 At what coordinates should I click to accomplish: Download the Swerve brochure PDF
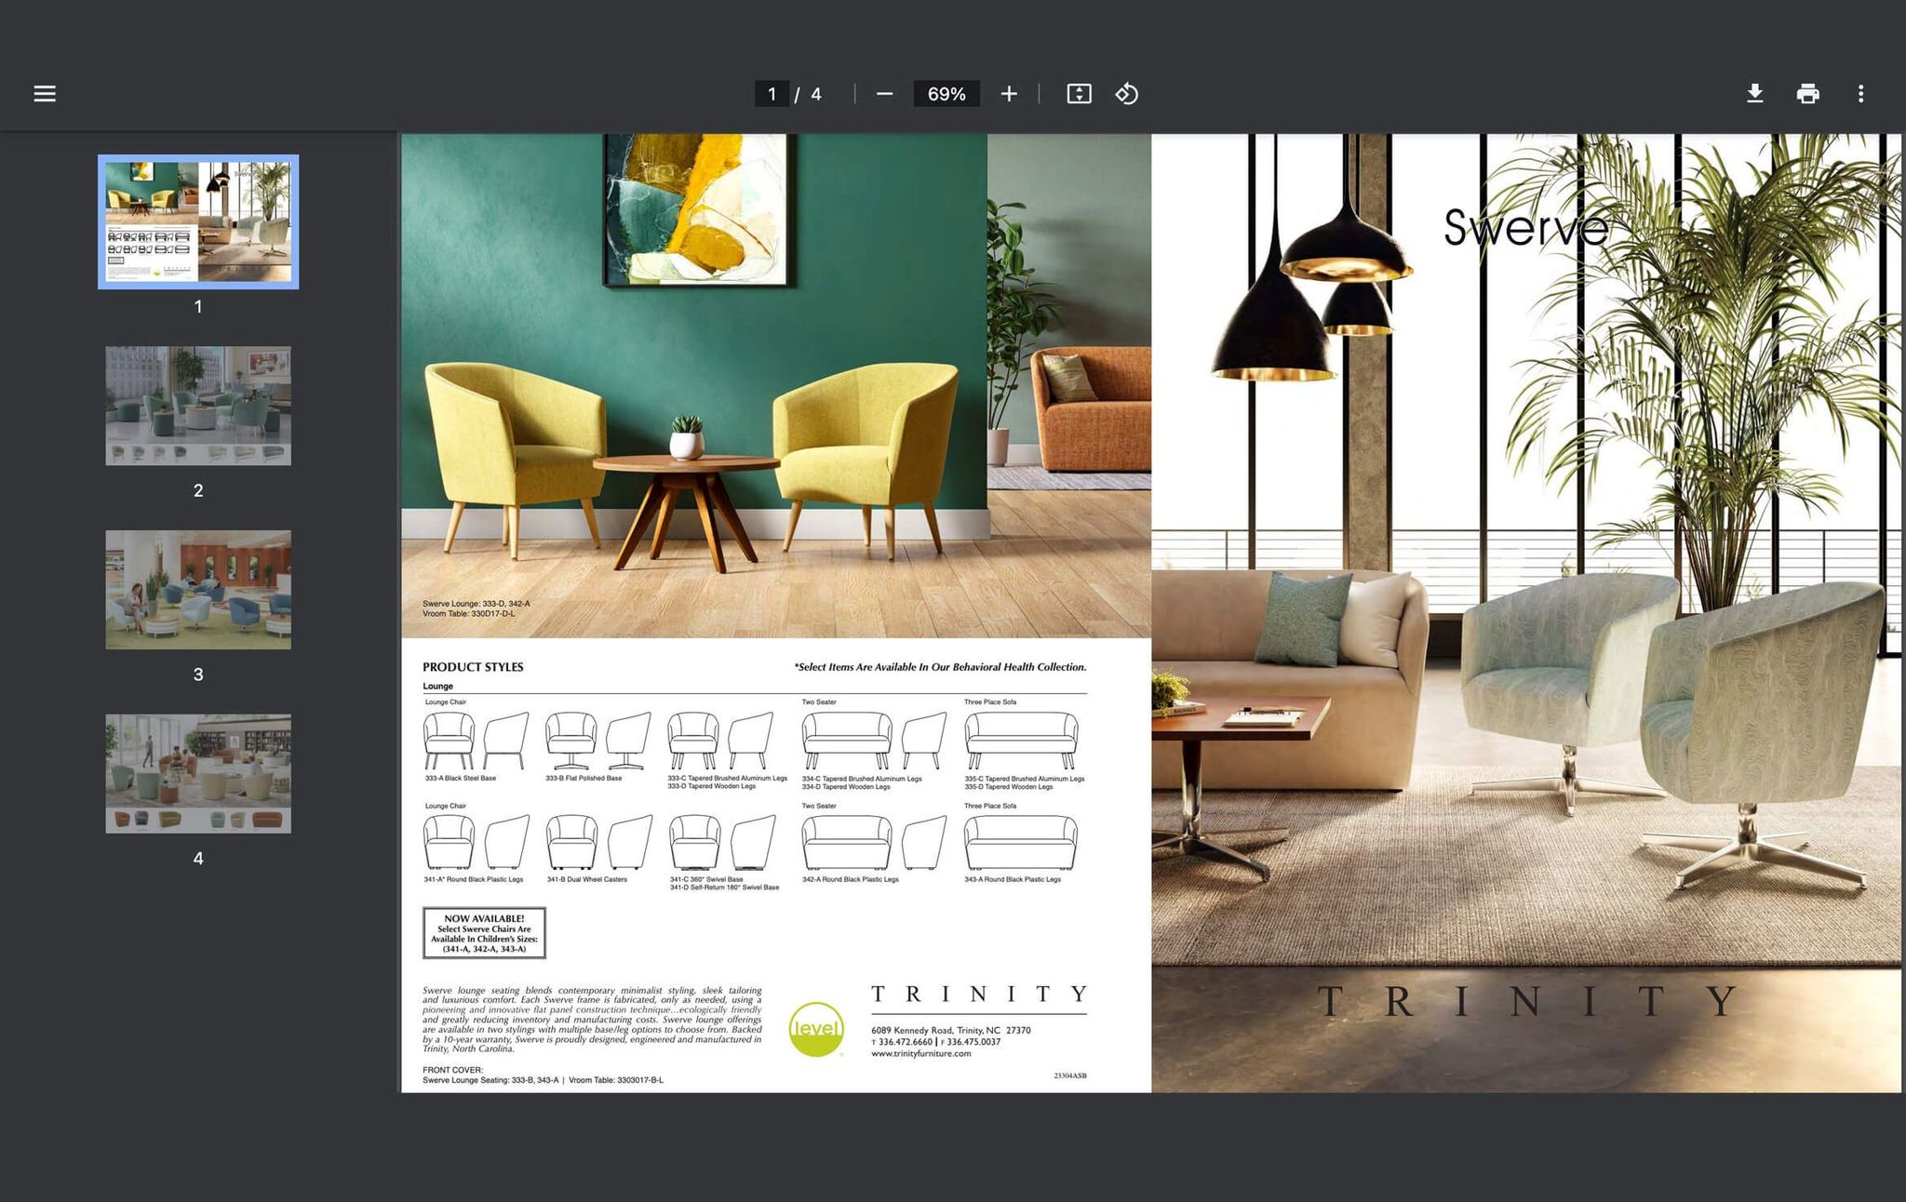pyautogui.click(x=1754, y=93)
